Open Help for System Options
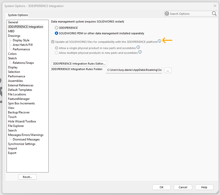220x195 pixels. [x=204, y=187]
